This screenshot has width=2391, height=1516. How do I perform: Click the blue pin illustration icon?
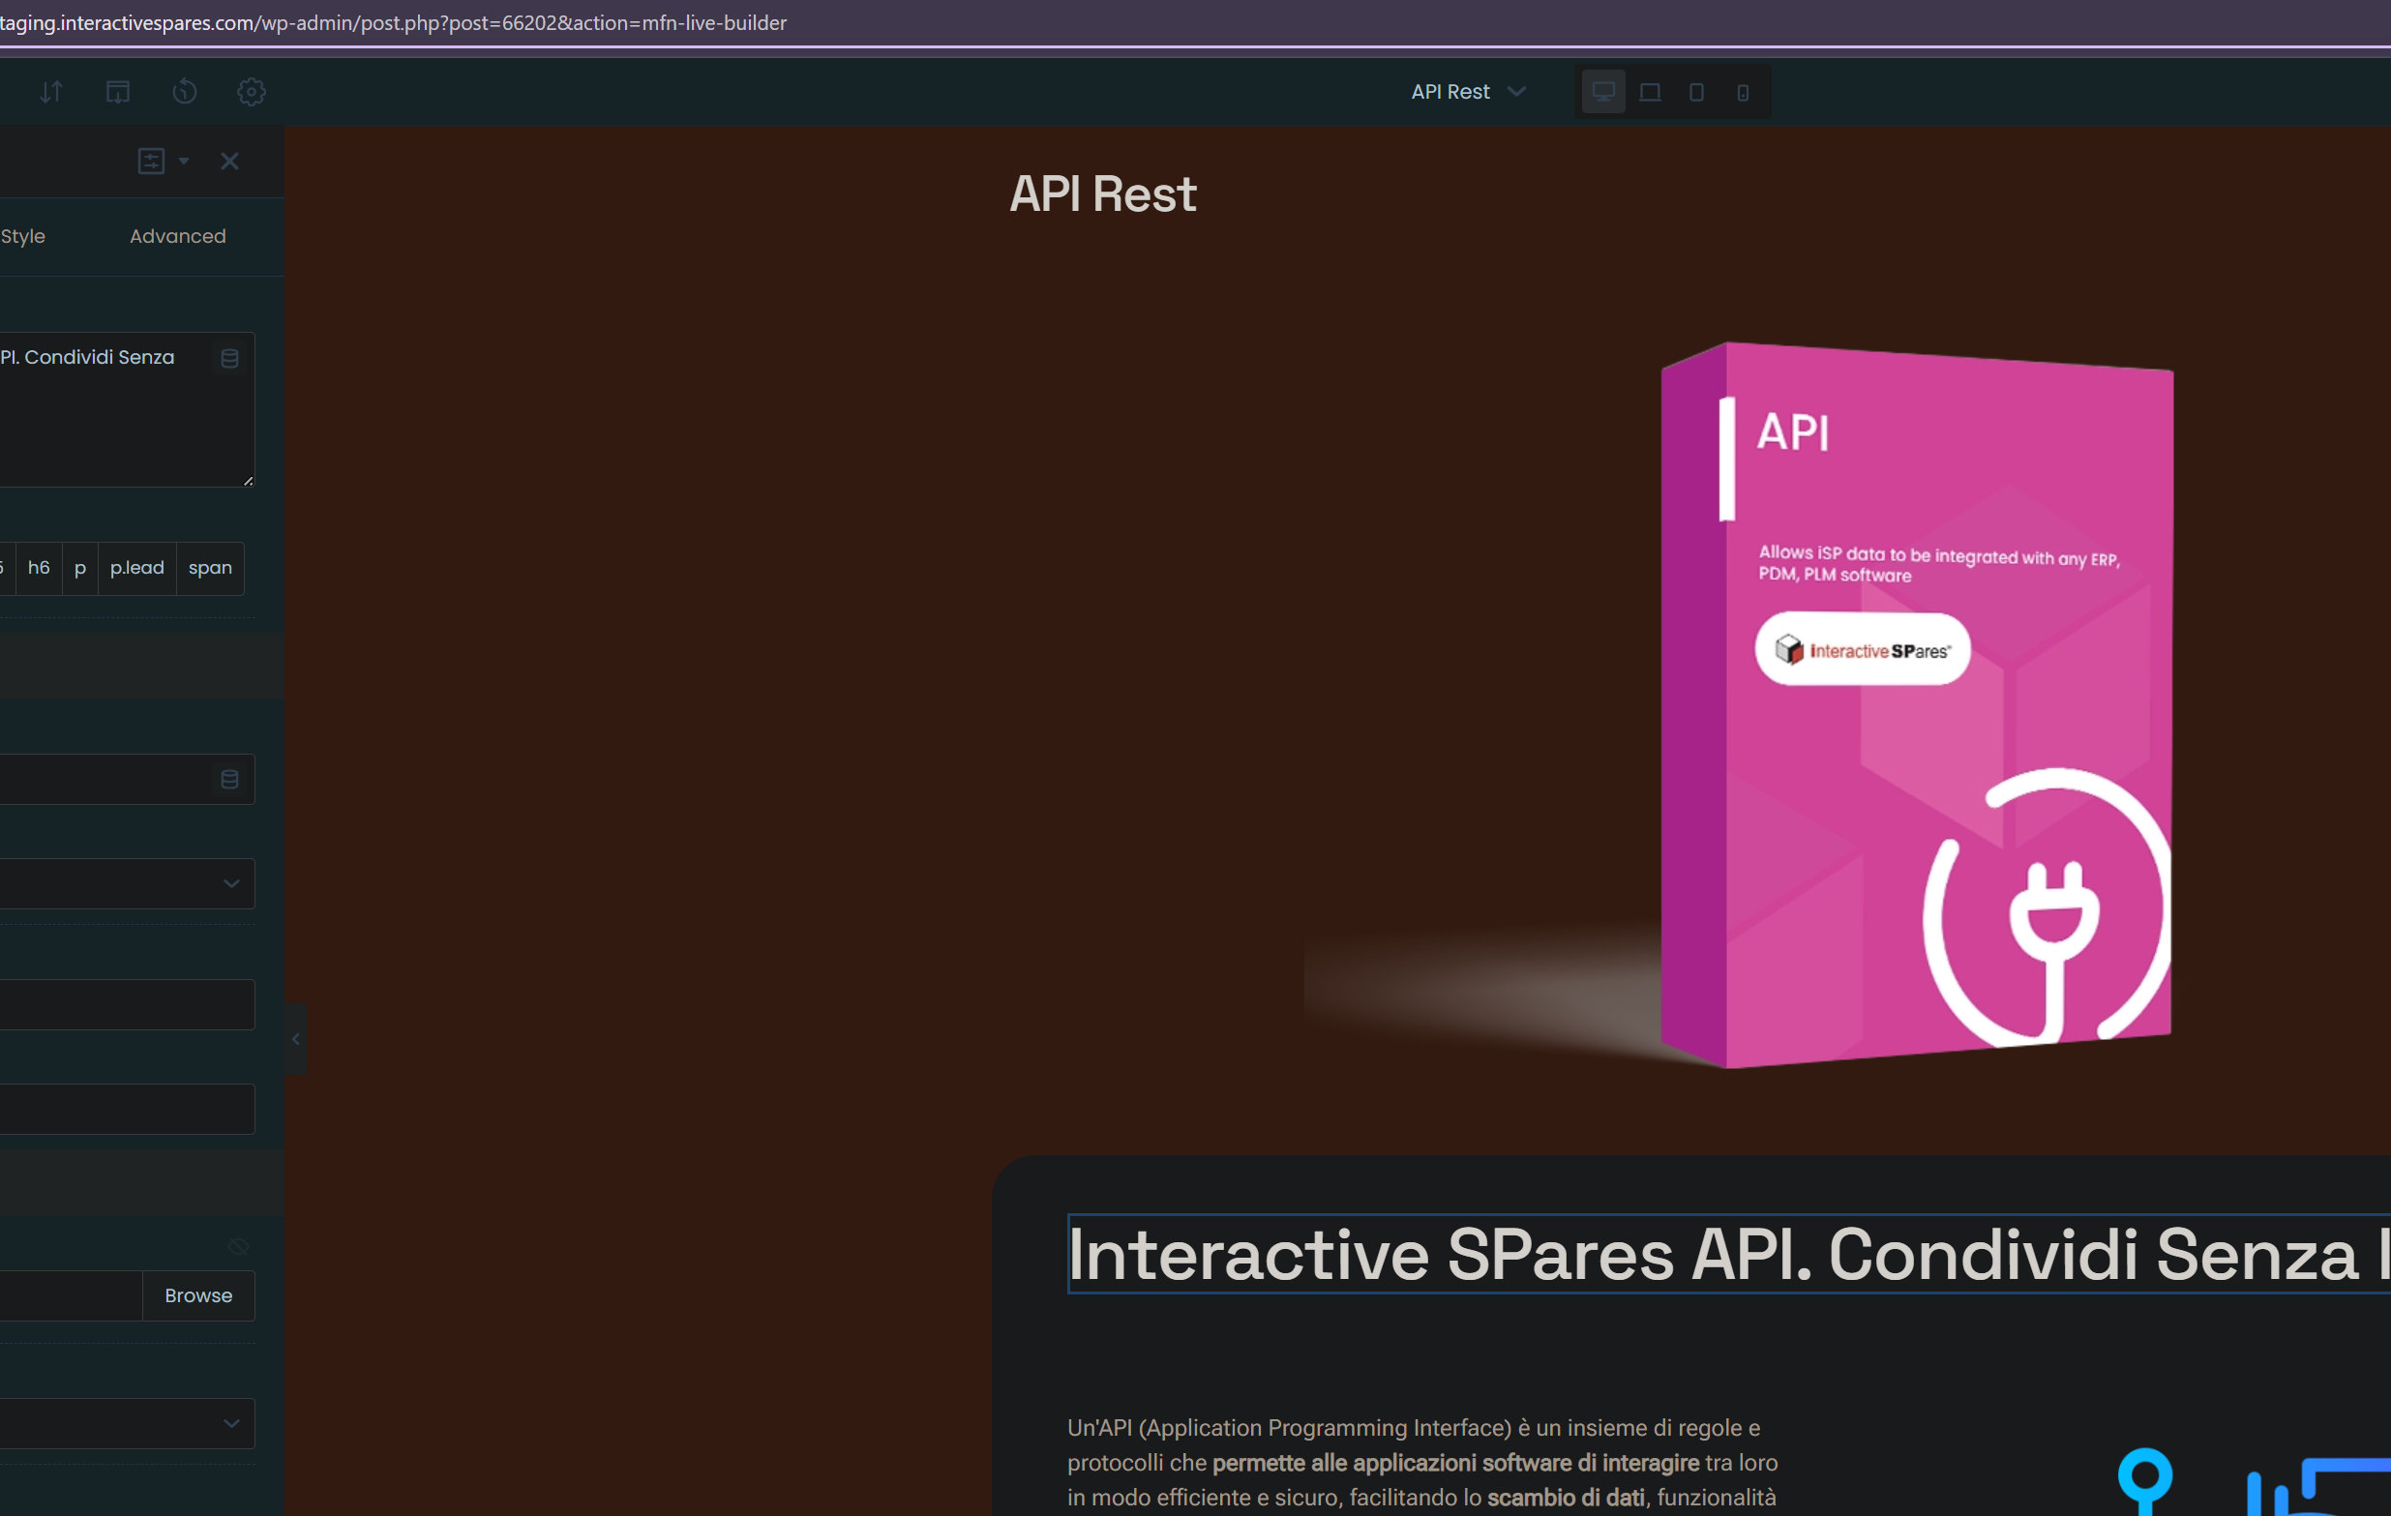2143,1481
